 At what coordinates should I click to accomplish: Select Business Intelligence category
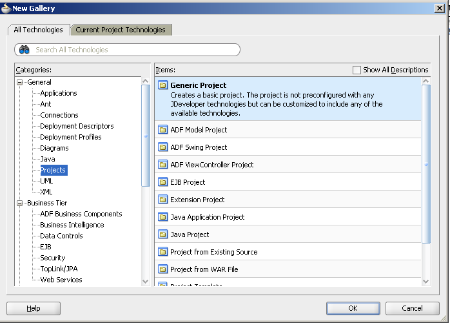(72, 225)
